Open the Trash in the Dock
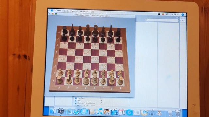This screenshot has height=117, width=209. point(178,113)
